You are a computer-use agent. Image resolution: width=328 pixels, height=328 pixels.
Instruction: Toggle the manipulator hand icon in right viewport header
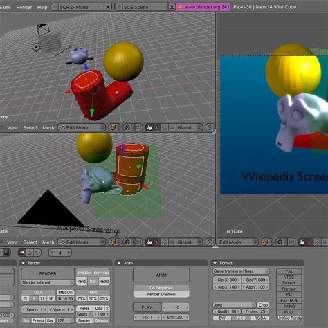[302, 242]
